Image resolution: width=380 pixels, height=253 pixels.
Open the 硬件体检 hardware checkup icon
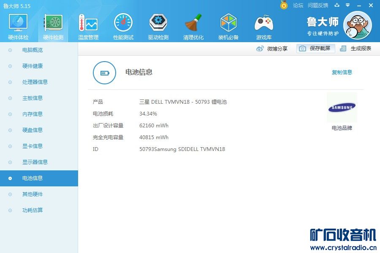pos(18,23)
